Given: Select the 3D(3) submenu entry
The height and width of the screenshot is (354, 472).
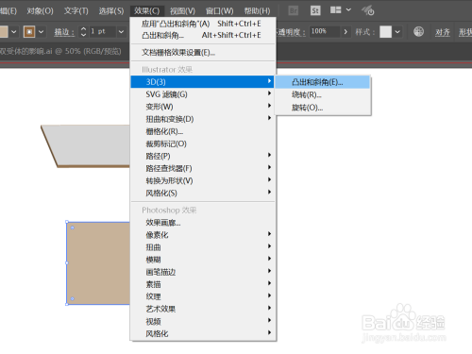Looking at the screenshot, I should coord(203,82).
